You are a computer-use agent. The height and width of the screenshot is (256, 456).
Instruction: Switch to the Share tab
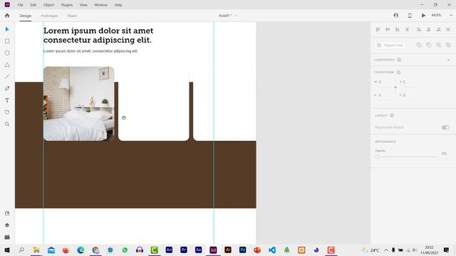coord(72,16)
